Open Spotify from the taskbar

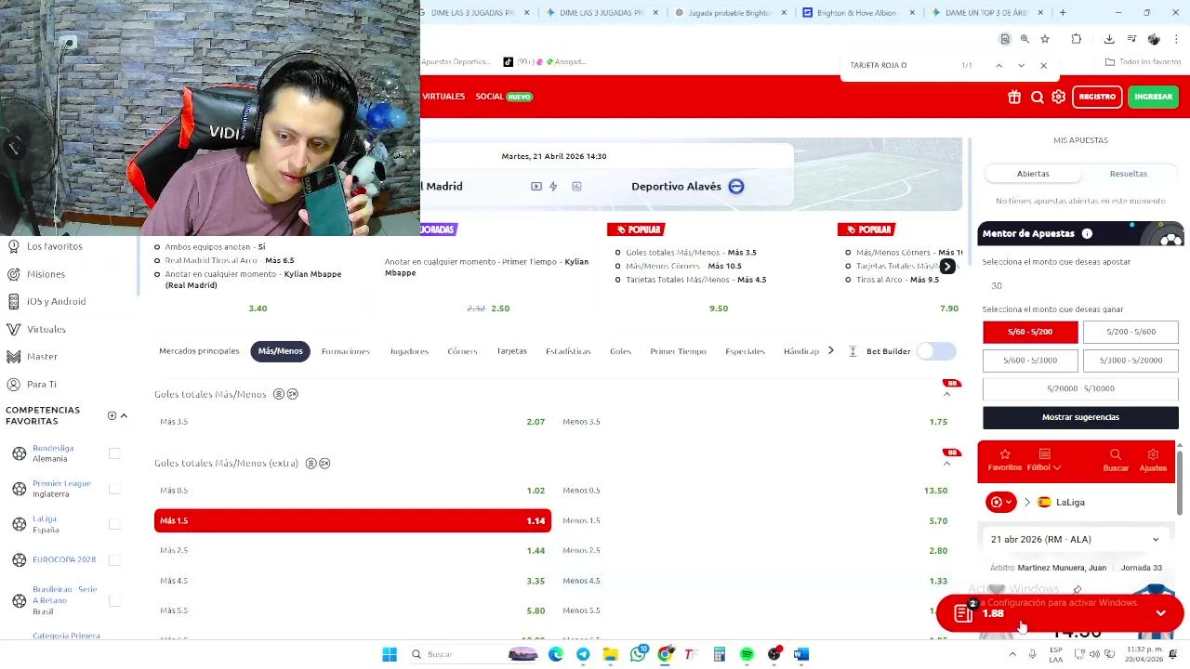pyautogui.click(x=747, y=654)
